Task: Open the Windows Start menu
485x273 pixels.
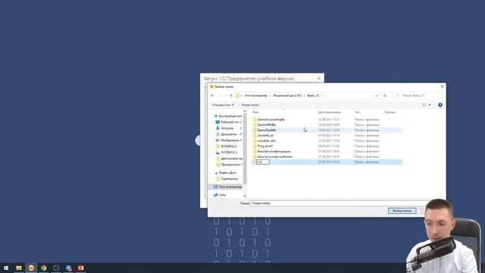Action: [x=6, y=268]
